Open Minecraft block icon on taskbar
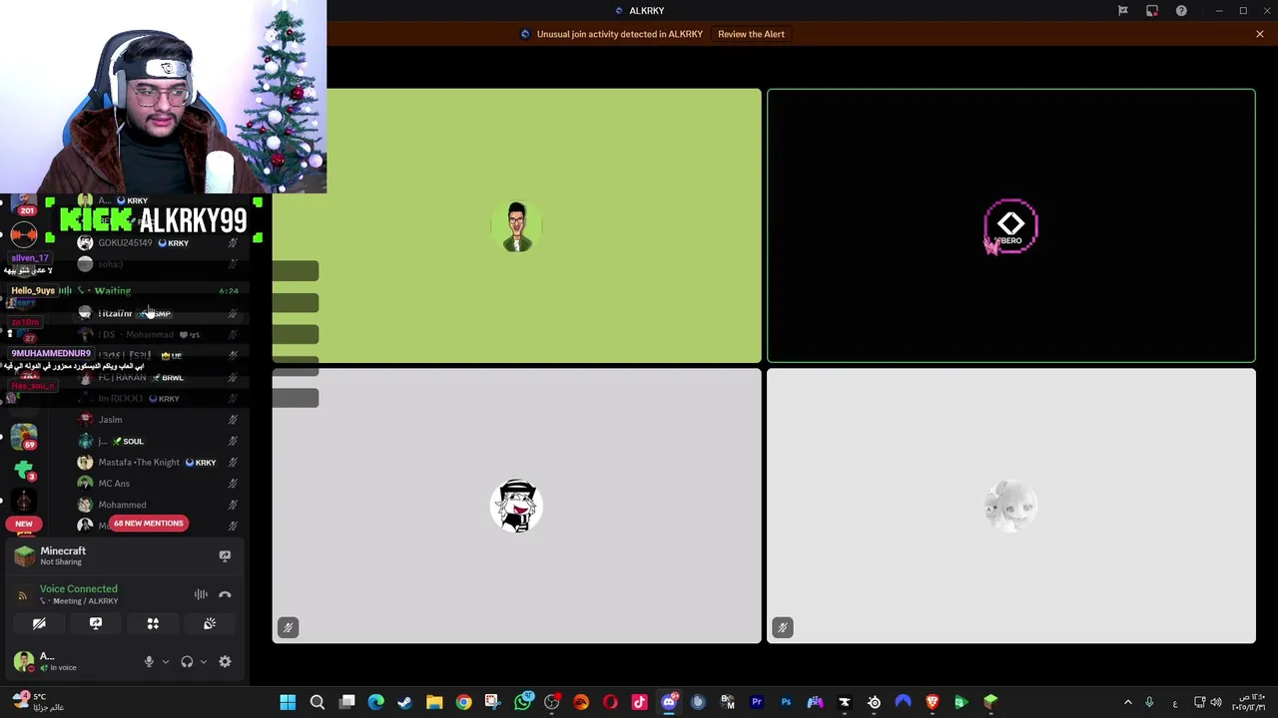This screenshot has height=718, width=1278. pos(990,703)
